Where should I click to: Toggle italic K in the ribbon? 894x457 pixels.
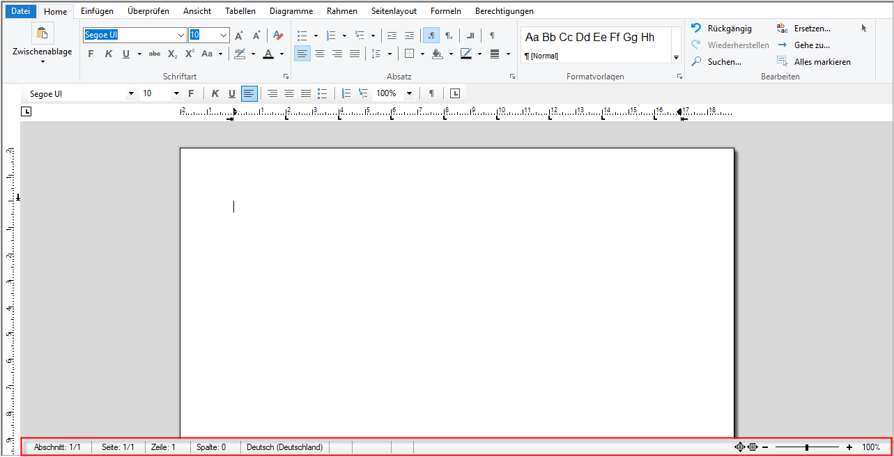[x=108, y=54]
